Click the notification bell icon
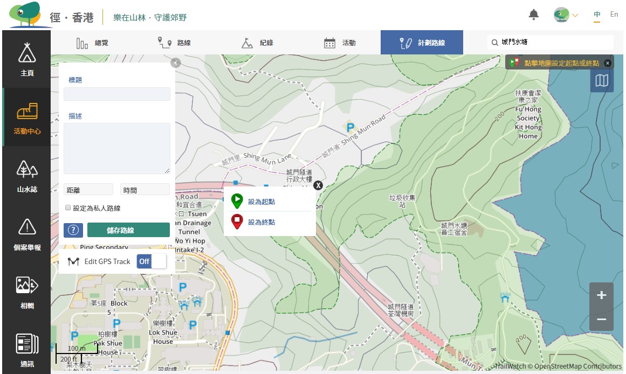Viewport: 626px width, 374px height. click(x=534, y=15)
